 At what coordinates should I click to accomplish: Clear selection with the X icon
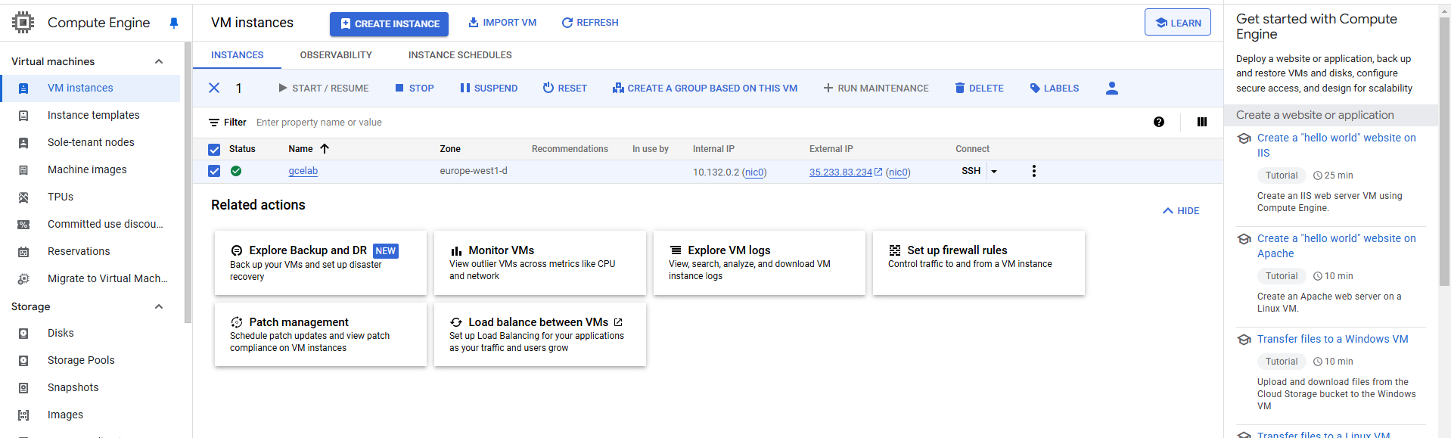pyautogui.click(x=214, y=88)
